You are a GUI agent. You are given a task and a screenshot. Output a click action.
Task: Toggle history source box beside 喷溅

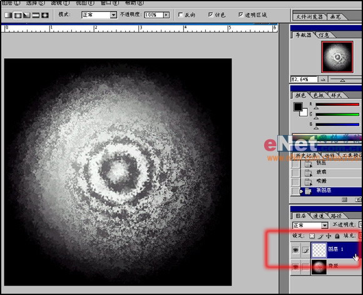(x=295, y=182)
